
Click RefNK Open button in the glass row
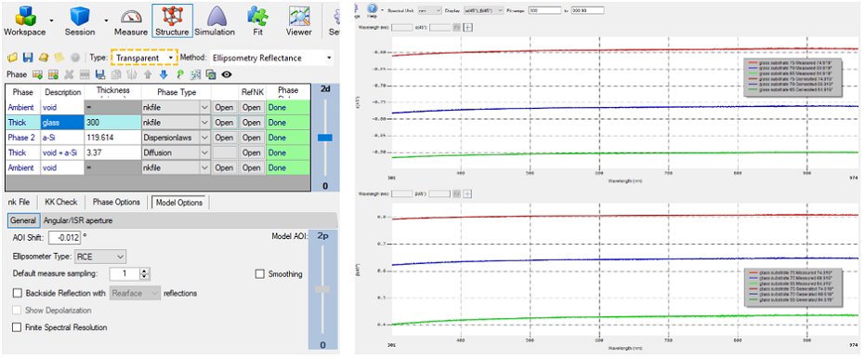[x=251, y=122]
